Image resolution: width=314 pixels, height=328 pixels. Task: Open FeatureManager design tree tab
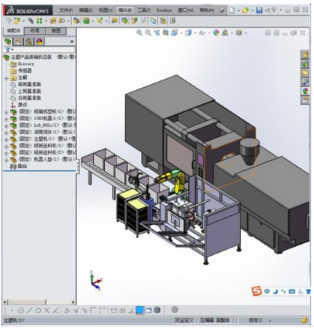7,41
